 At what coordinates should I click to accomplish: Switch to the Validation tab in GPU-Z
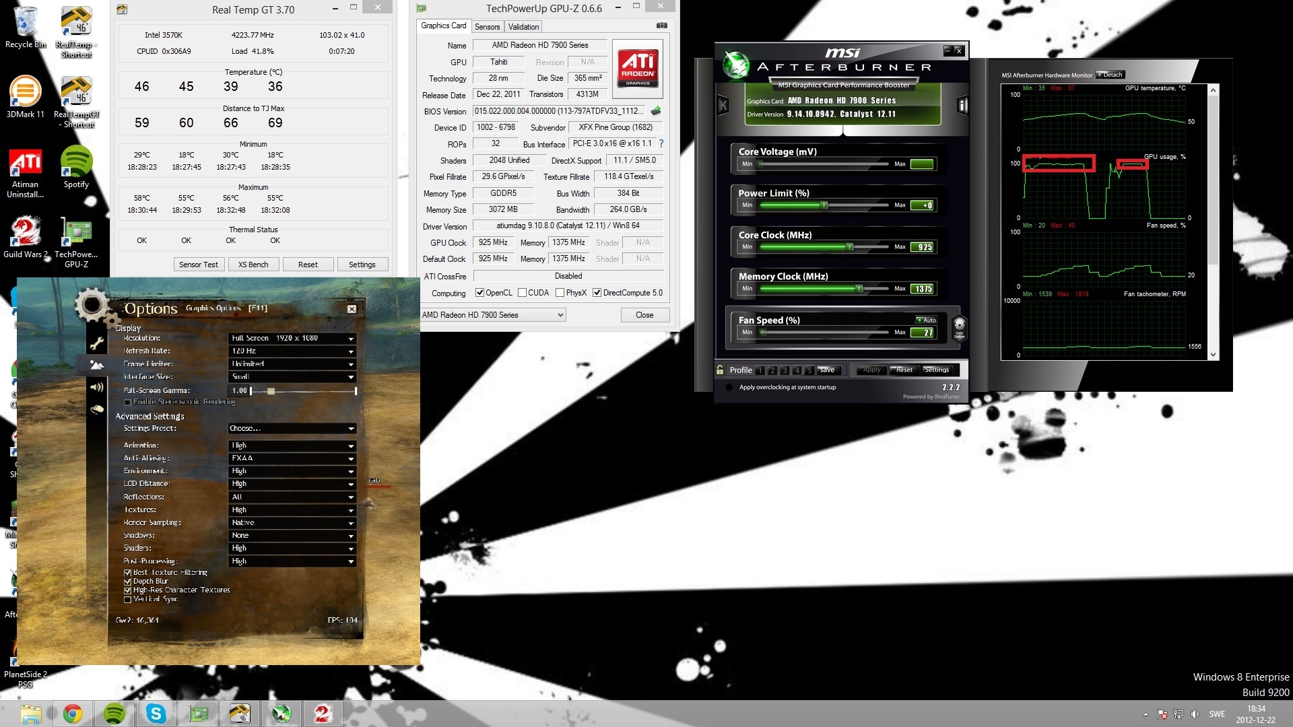click(x=523, y=27)
